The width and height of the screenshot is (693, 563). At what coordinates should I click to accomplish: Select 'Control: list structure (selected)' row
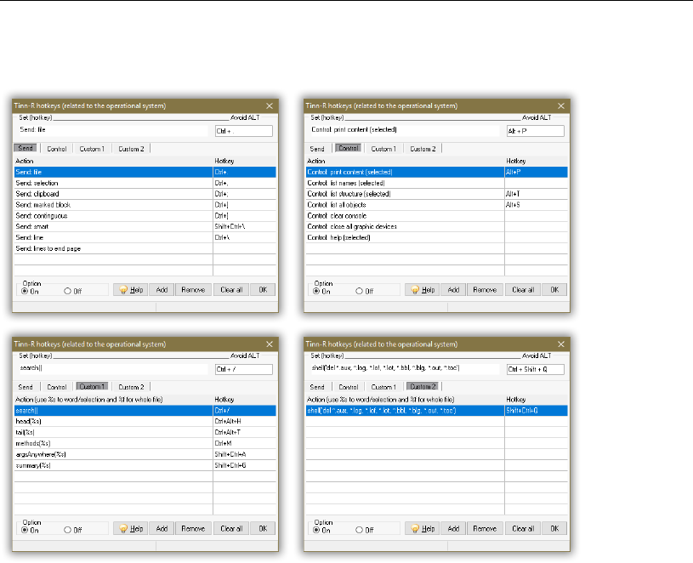437,194
